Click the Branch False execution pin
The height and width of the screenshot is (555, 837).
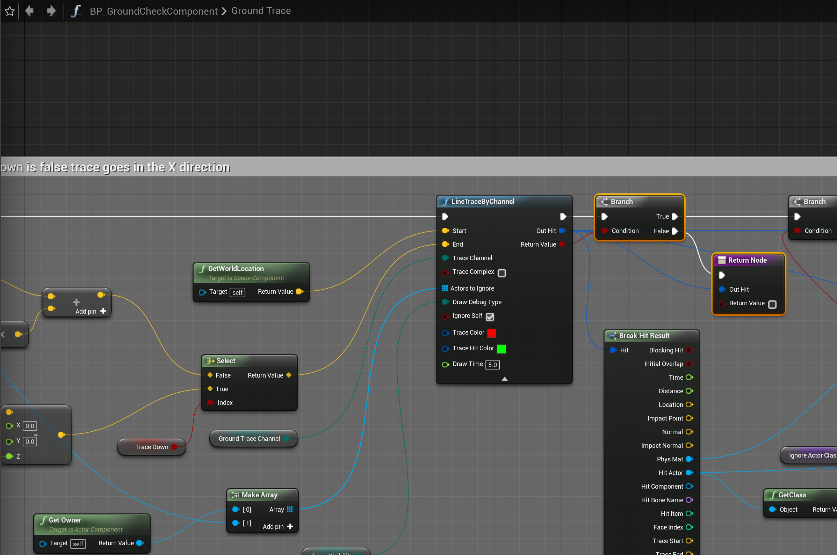pos(675,231)
